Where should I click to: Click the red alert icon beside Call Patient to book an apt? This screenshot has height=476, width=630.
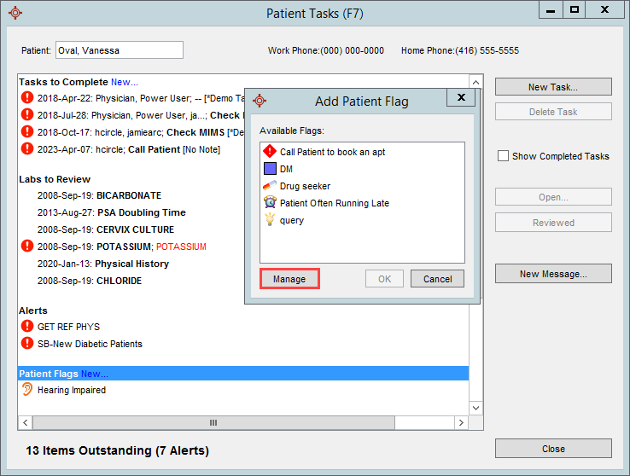(270, 152)
